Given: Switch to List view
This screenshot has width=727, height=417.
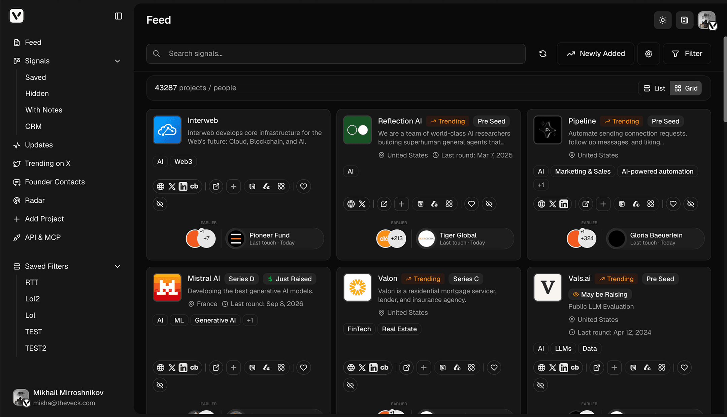Looking at the screenshot, I should pos(654,88).
